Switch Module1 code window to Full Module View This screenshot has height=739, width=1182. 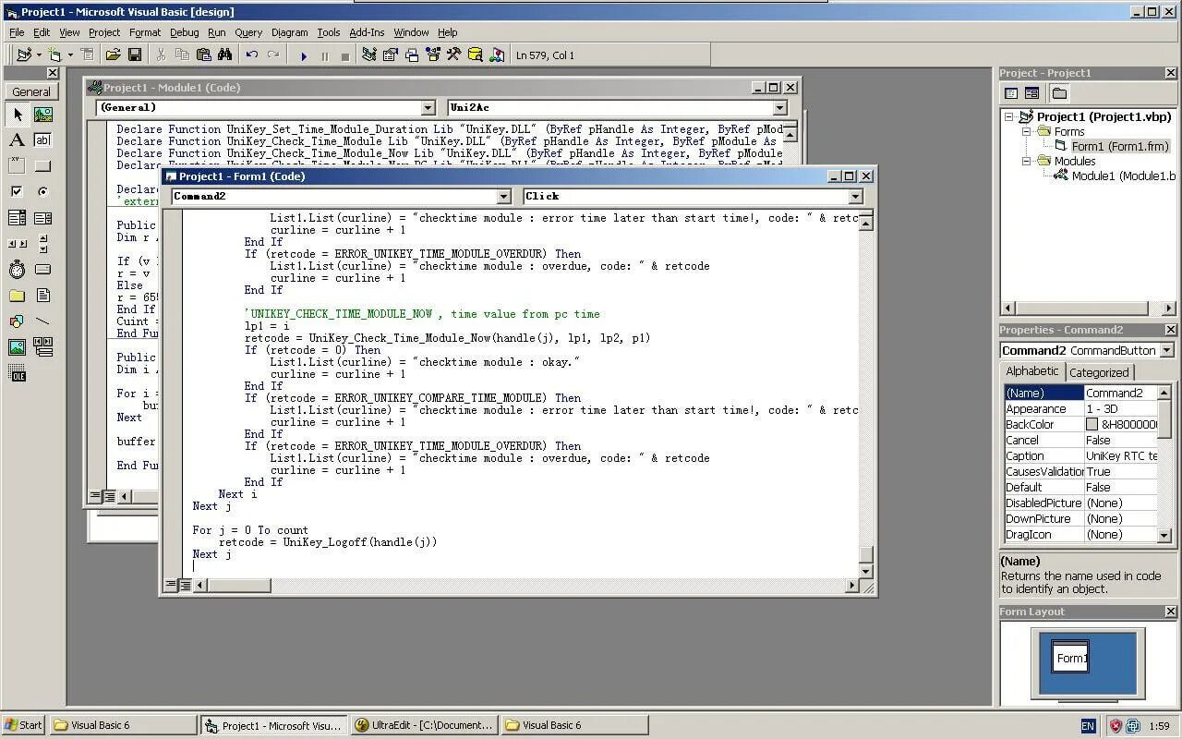(x=109, y=496)
